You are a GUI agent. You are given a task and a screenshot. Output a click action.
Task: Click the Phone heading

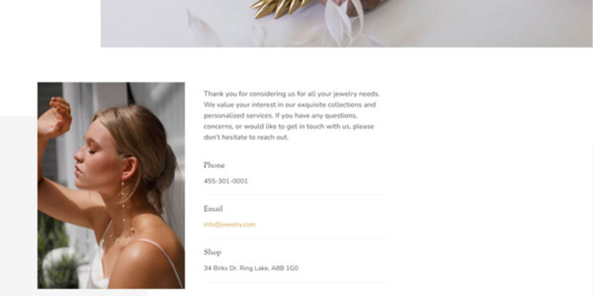pyautogui.click(x=214, y=165)
